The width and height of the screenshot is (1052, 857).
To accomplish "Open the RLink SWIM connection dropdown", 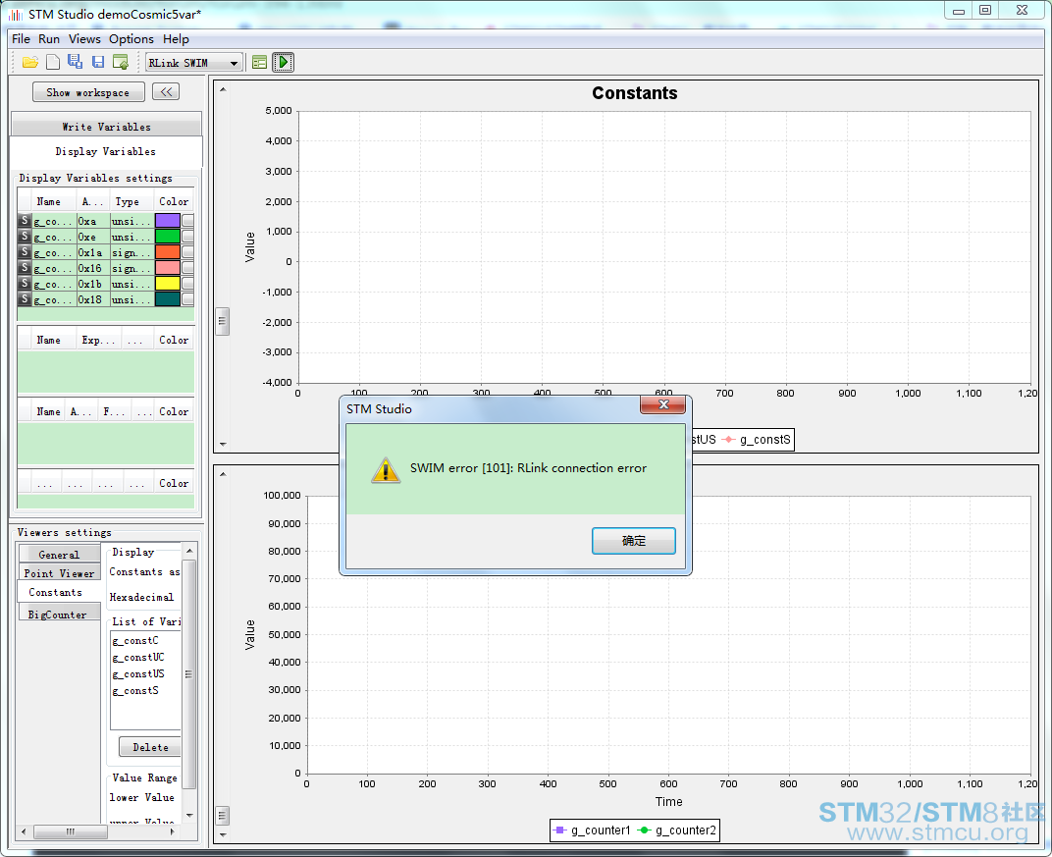I will click(234, 63).
